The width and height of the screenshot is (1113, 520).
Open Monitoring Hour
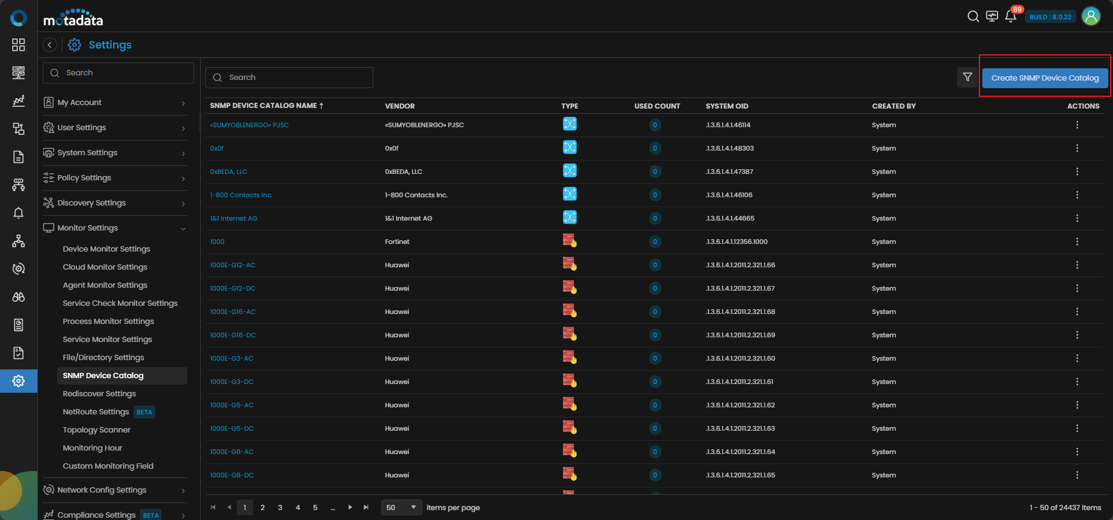click(93, 448)
